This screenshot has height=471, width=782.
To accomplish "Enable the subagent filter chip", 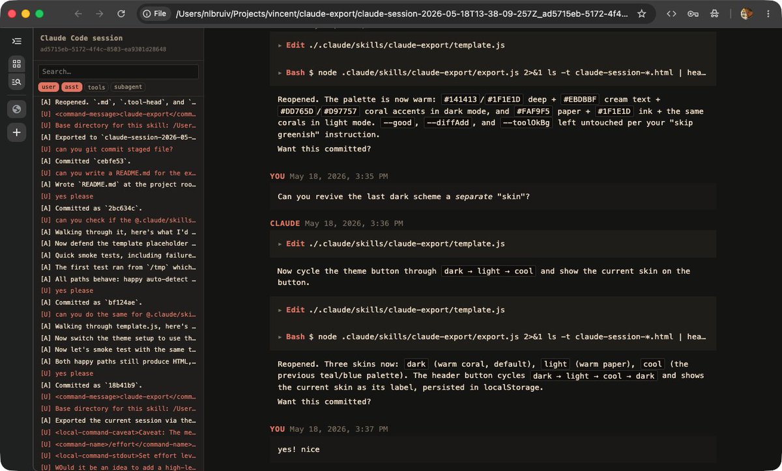I will click(127, 87).
